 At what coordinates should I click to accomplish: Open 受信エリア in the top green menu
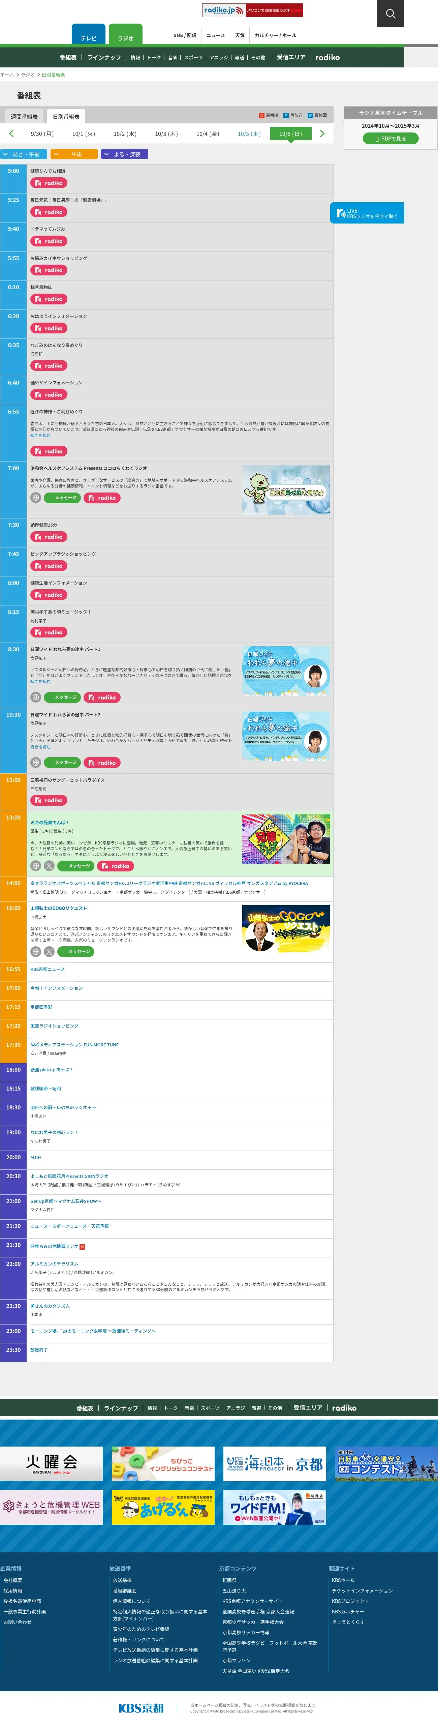291,58
